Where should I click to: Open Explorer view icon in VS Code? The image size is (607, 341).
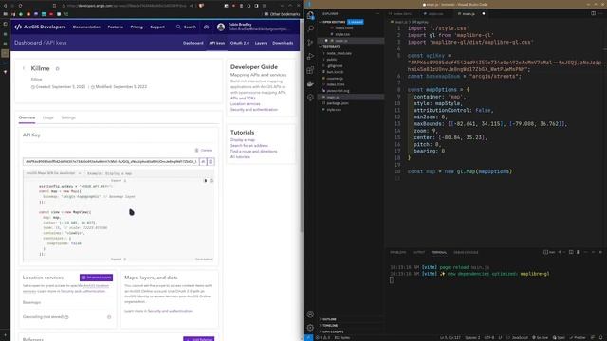(310, 15)
